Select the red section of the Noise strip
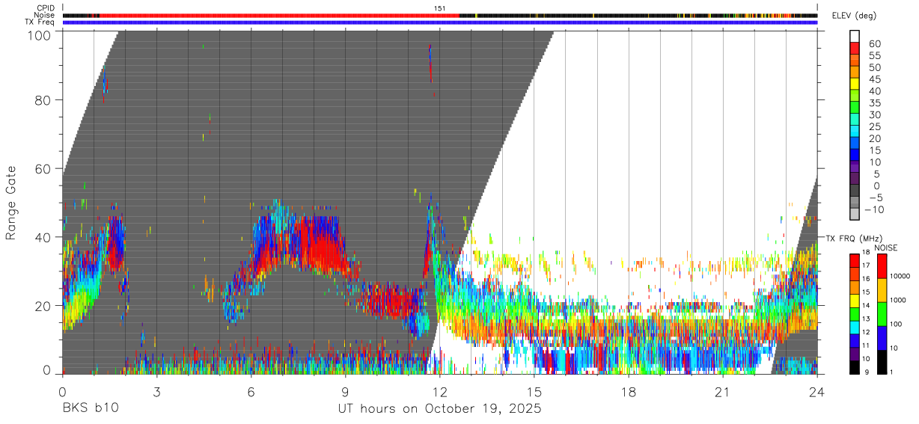 pyautogui.click(x=279, y=15)
